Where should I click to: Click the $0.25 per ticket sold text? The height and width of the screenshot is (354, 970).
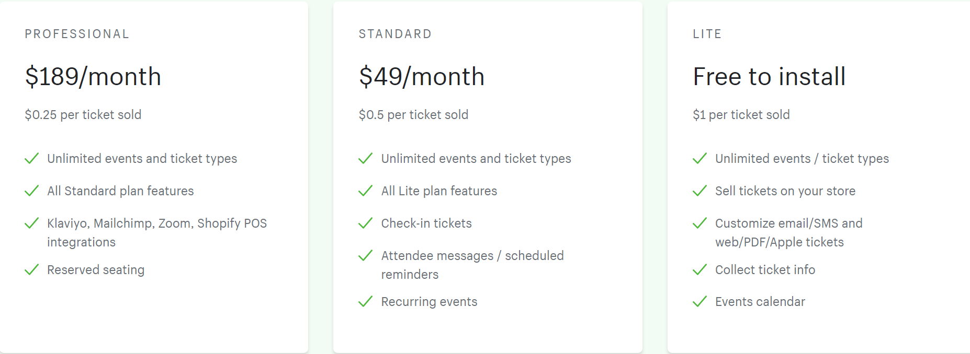[83, 115]
